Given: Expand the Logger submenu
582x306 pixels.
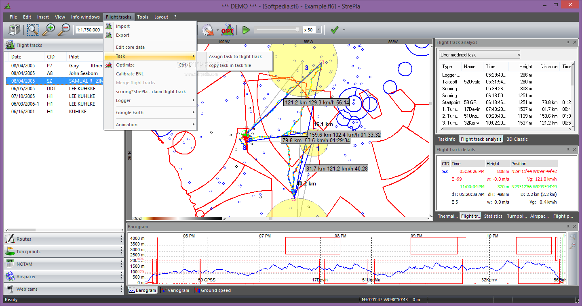Looking at the screenshot, I should click(150, 100).
